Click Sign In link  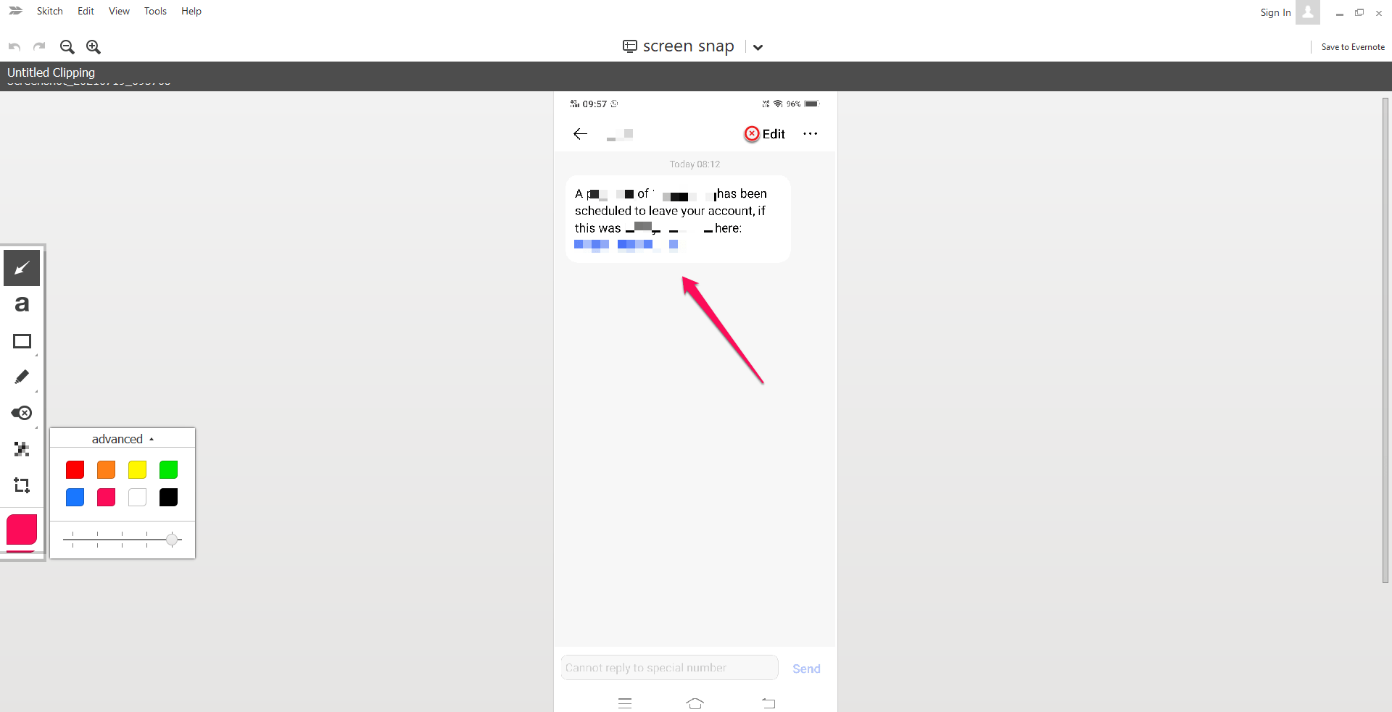tap(1275, 12)
